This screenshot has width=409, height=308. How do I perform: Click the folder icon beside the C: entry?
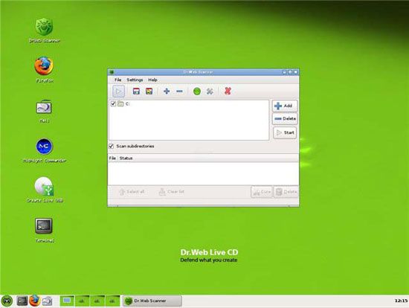click(120, 103)
